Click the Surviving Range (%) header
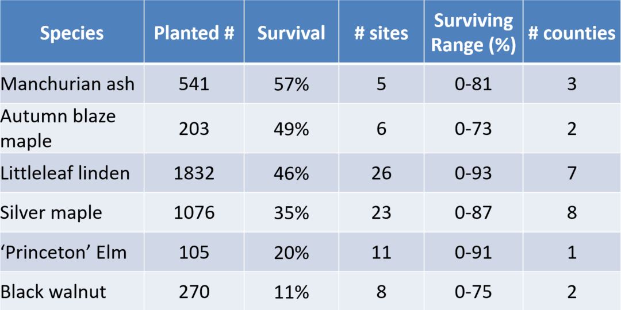The width and height of the screenshot is (621, 310). tap(473, 33)
